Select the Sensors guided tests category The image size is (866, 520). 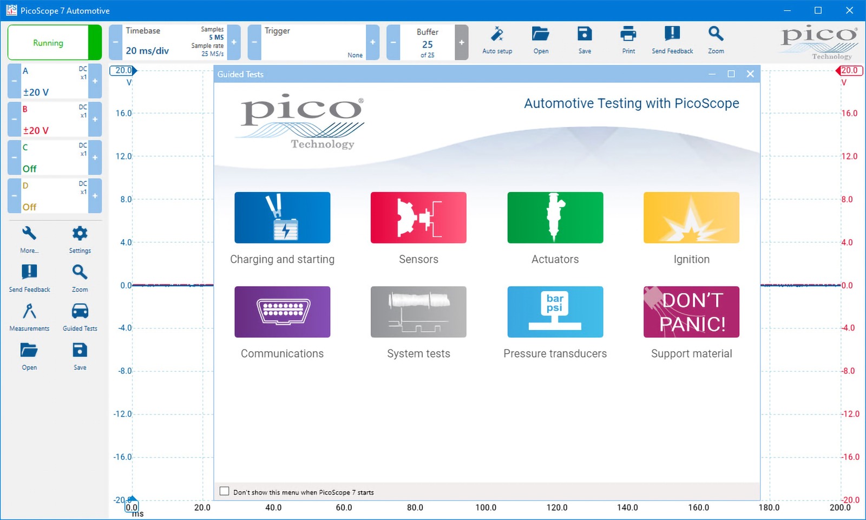click(x=418, y=218)
